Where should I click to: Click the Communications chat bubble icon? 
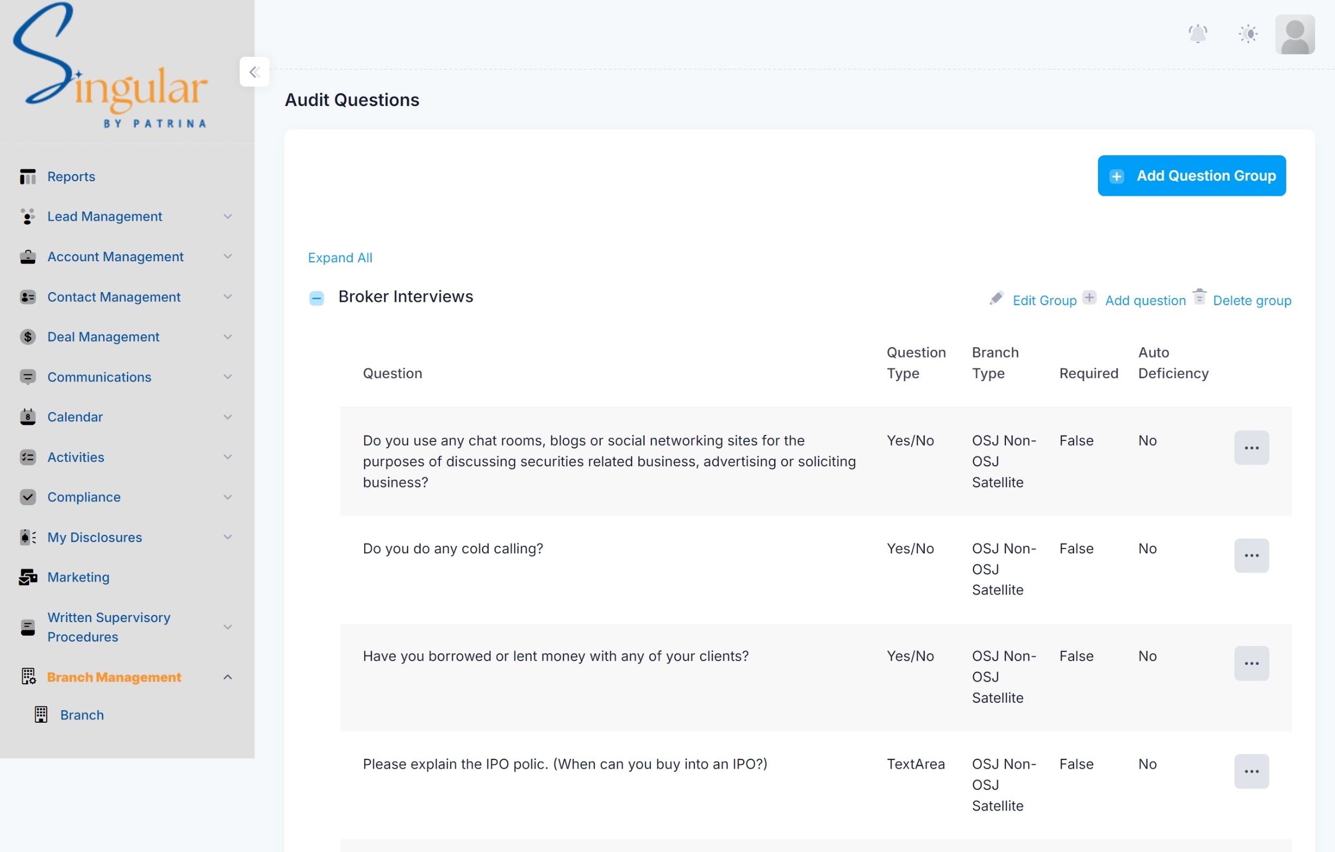28,377
